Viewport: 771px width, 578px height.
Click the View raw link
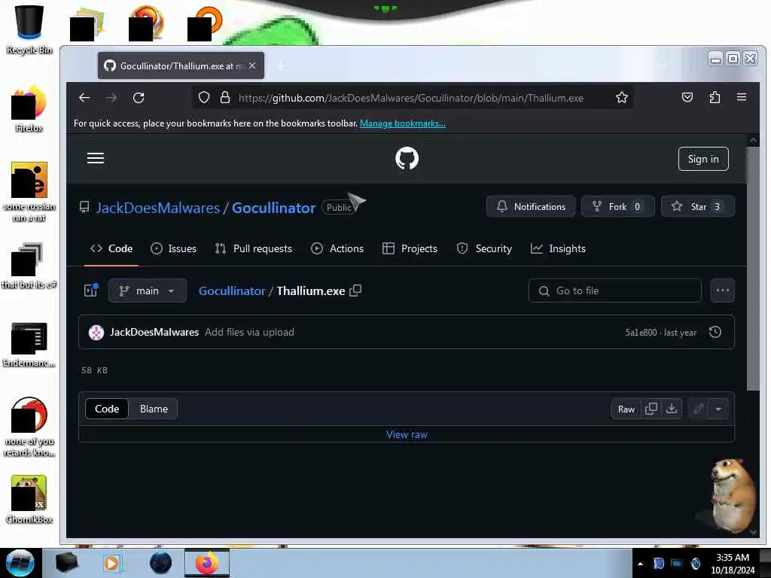click(407, 434)
